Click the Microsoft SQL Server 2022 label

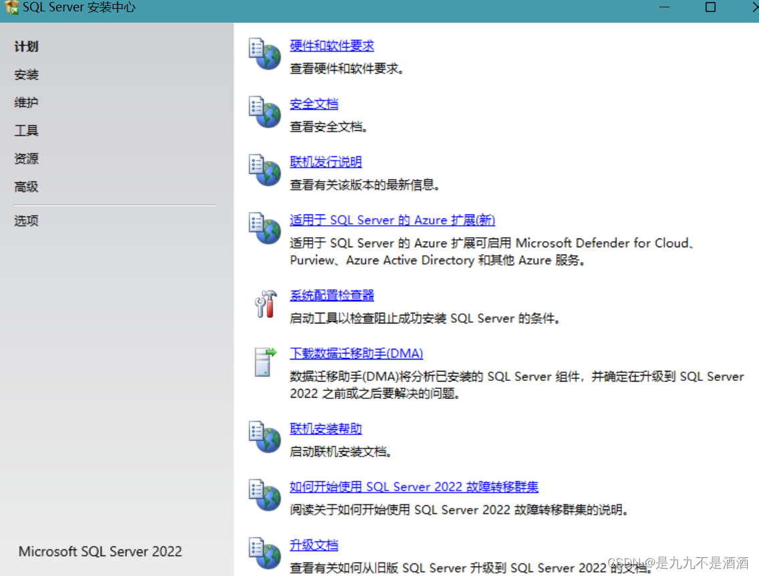[x=100, y=551]
